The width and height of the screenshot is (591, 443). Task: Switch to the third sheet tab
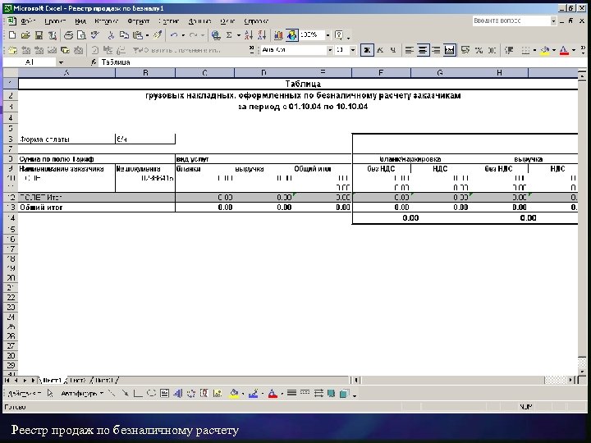click(x=106, y=381)
